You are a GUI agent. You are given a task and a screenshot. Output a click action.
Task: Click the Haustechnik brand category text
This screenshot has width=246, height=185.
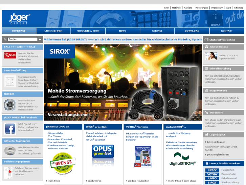[x=228, y=170]
